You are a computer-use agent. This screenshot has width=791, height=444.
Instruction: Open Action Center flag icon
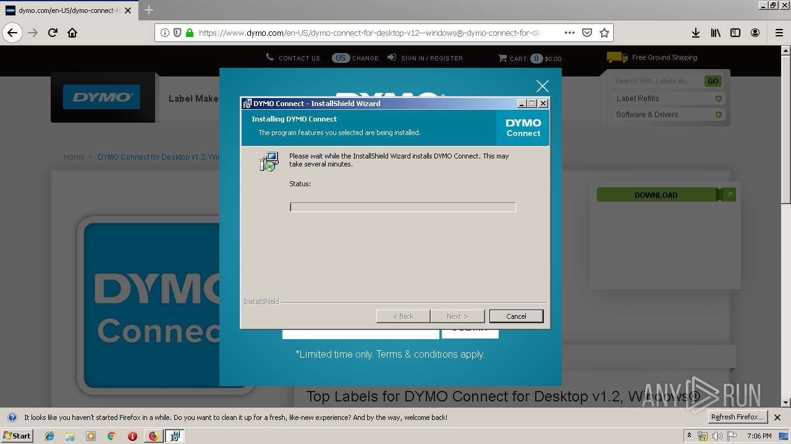[732, 436]
